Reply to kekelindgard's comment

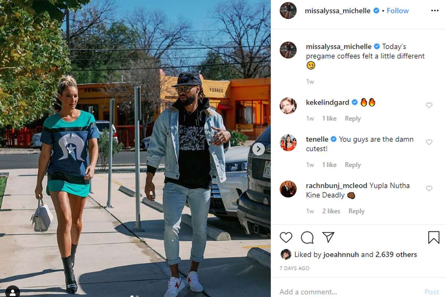pyautogui.click(x=353, y=118)
